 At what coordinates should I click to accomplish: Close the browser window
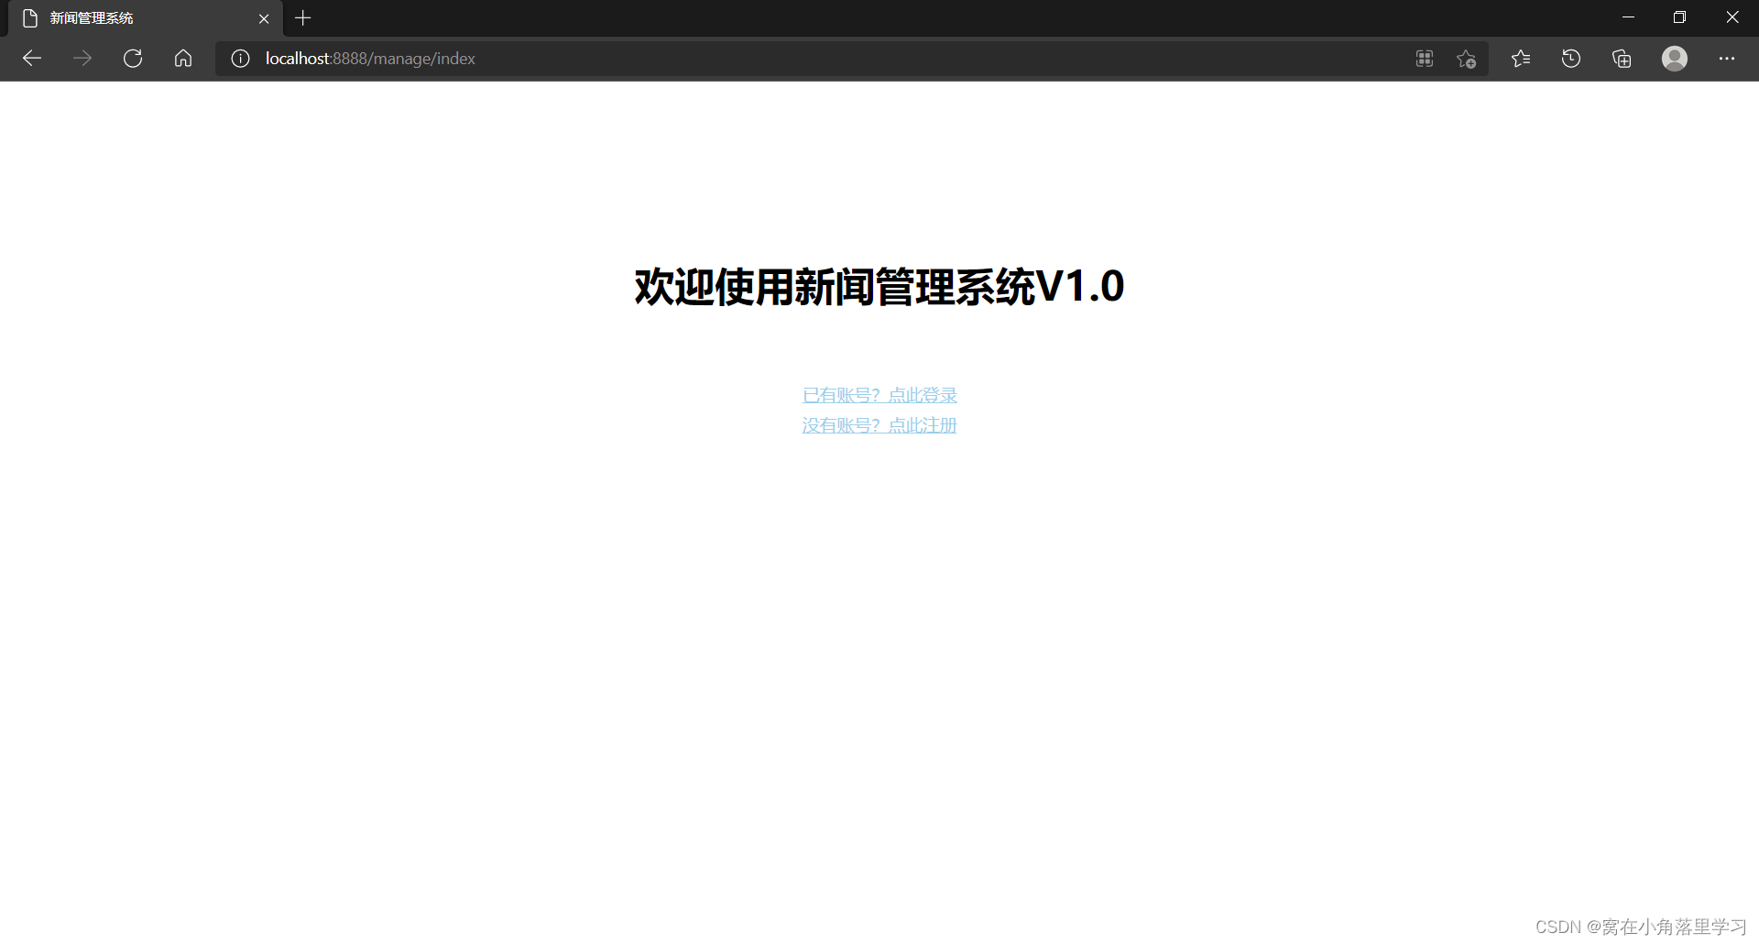(x=1732, y=17)
